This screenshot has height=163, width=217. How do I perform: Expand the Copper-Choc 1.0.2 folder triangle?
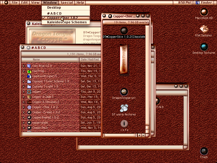click(x=24, y=107)
